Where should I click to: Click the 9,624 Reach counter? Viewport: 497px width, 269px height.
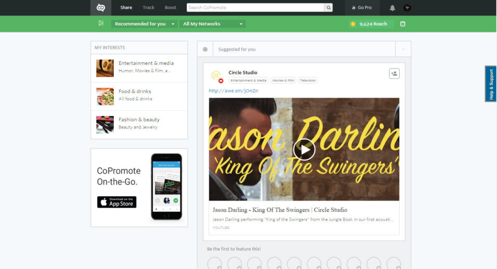pyautogui.click(x=371, y=24)
